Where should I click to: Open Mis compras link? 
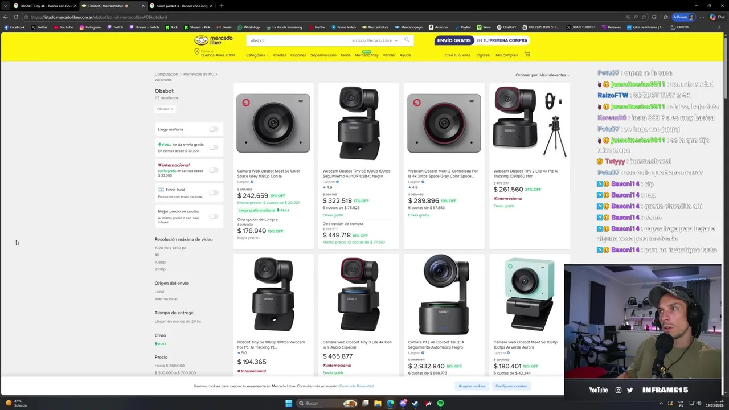click(x=507, y=55)
